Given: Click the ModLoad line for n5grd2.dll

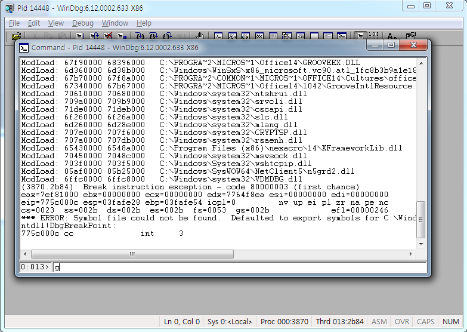Looking at the screenshot, I should 188,171.
